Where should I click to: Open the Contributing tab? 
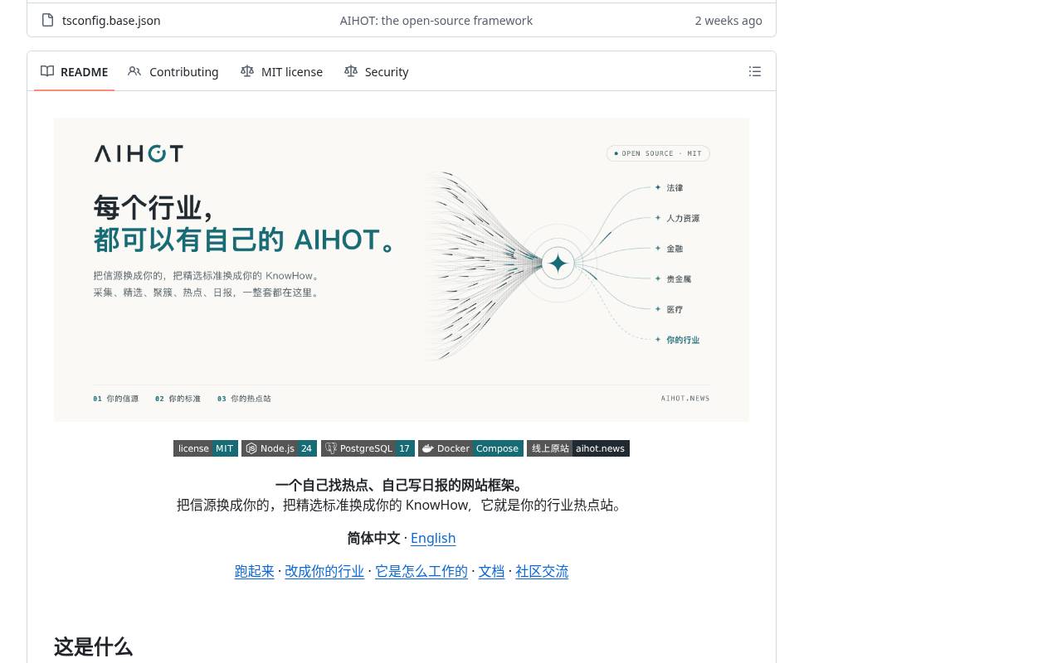coord(173,71)
